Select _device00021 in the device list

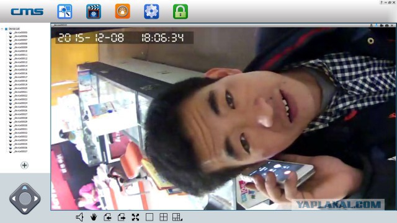tap(20, 92)
